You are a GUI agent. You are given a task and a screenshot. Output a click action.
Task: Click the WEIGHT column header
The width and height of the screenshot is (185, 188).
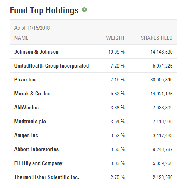click(115, 38)
